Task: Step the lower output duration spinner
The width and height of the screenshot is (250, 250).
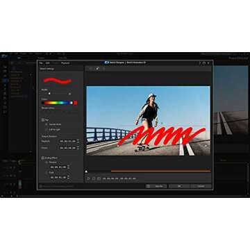Action: click(x=78, y=147)
